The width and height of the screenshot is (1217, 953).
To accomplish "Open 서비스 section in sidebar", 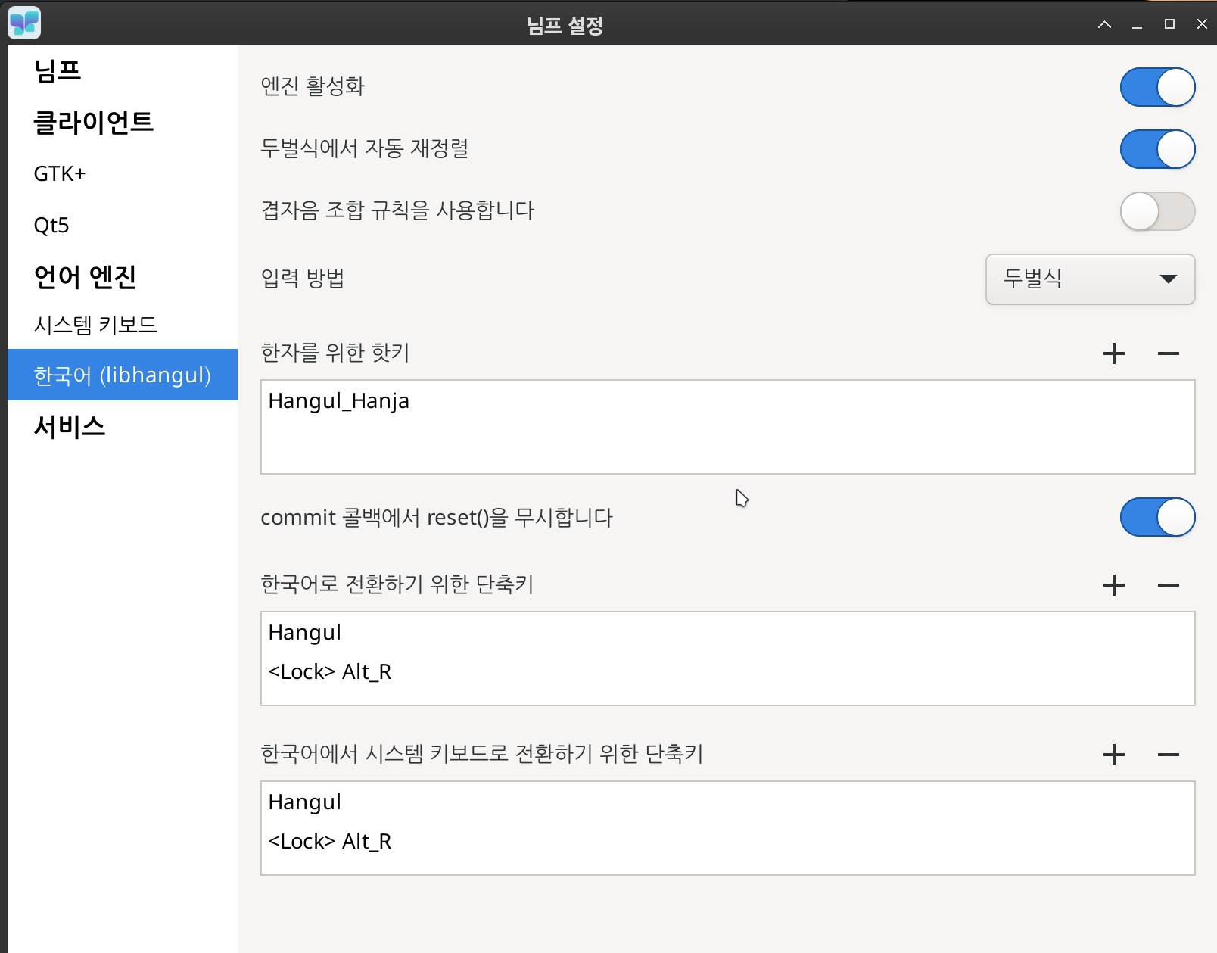I will [123, 426].
